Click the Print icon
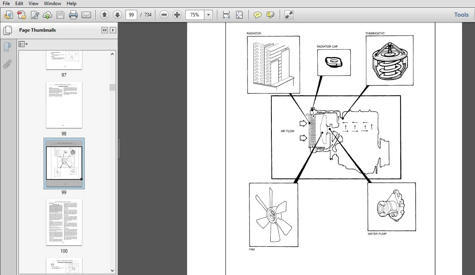The width and height of the screenshot is (475, 275). (73, 15)
